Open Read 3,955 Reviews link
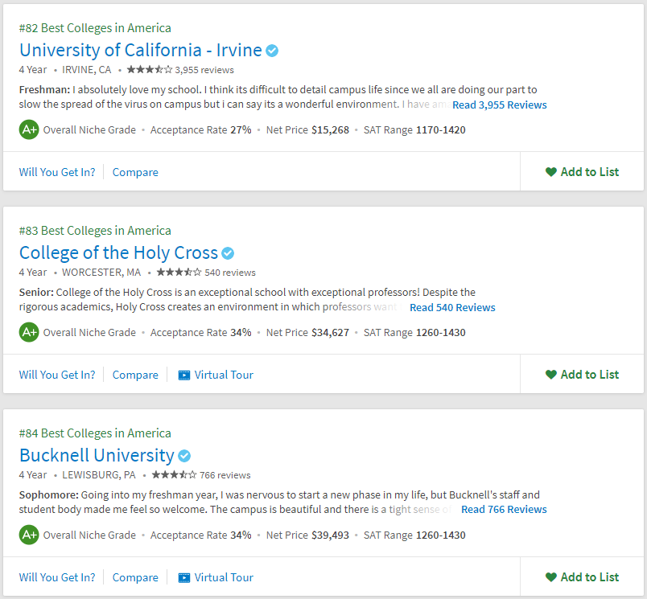 499,105
